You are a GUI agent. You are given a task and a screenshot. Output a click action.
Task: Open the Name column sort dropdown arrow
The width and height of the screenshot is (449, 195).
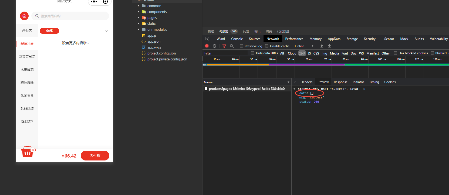pyautogui.click(x=288, y=82)
